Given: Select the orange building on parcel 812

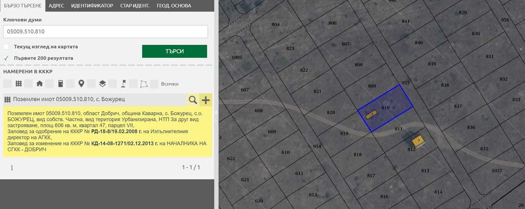Looking at the screenshot, I should click(418, 140).
